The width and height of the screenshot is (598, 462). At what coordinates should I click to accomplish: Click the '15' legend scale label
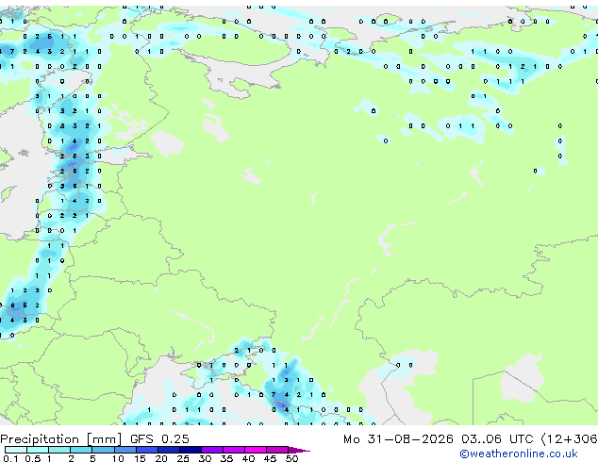[x=140, y=458]
